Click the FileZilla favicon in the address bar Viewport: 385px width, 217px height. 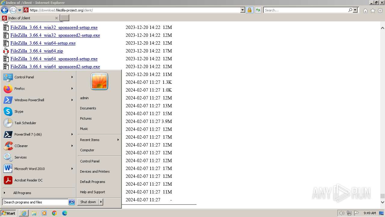26,10
